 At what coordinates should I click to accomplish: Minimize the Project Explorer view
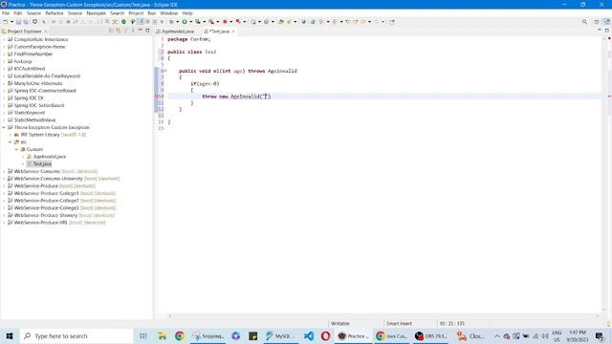(x=141, y=31)
